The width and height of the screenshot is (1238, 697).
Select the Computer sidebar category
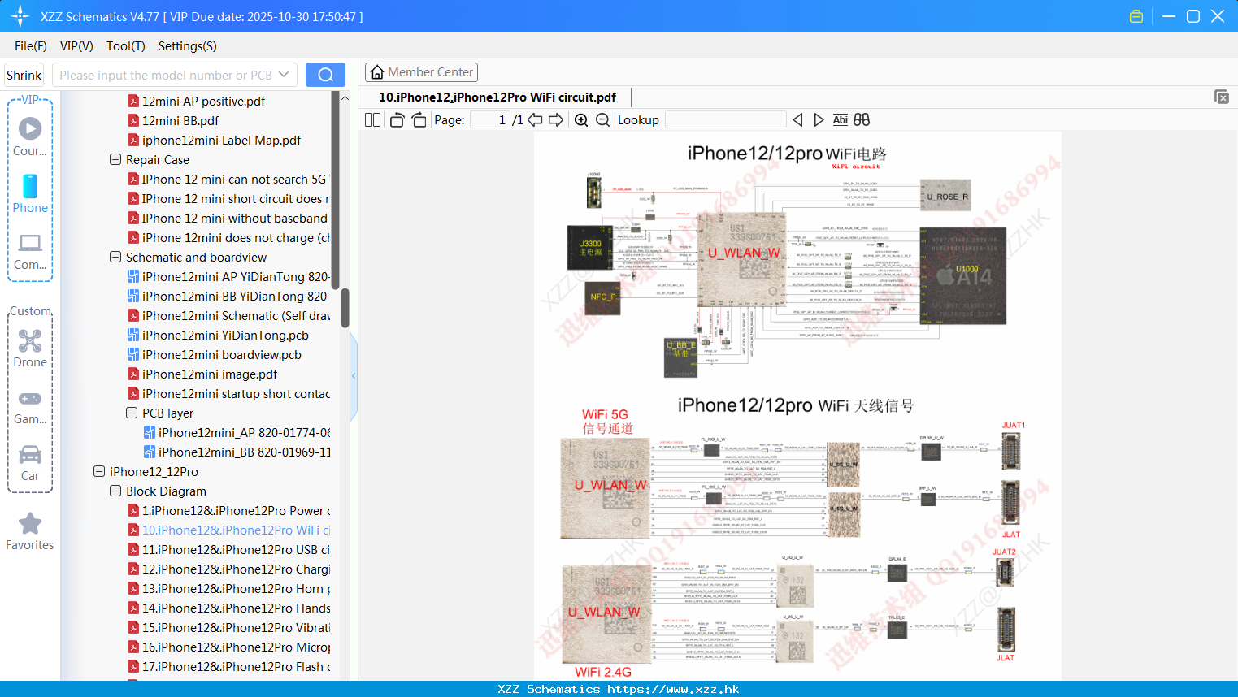click(30, 251)
